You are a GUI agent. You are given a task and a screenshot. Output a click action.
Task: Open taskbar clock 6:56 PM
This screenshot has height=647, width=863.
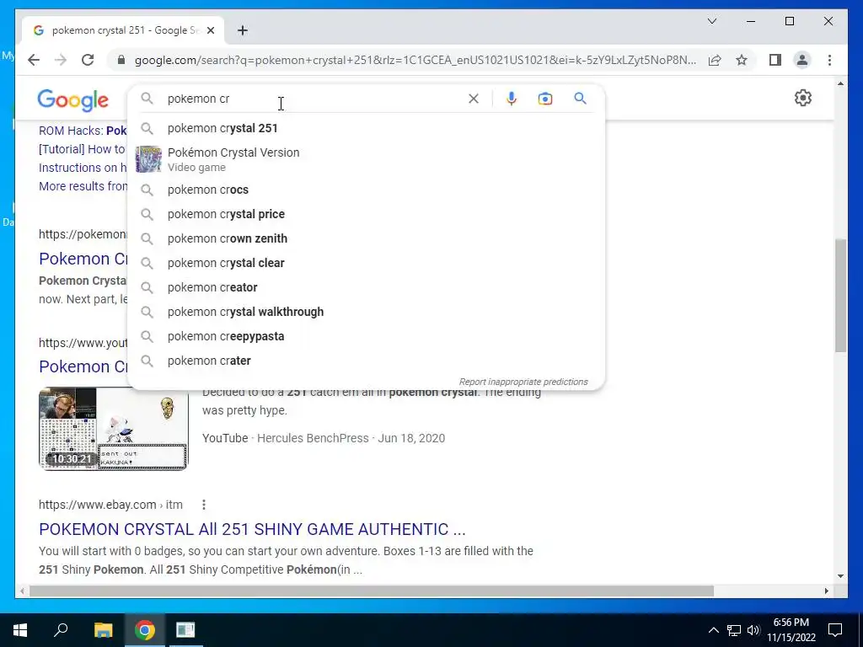pos(791,630)
